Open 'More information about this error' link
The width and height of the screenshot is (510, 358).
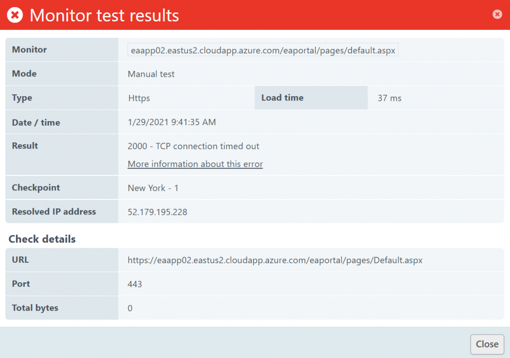(195, 164)
